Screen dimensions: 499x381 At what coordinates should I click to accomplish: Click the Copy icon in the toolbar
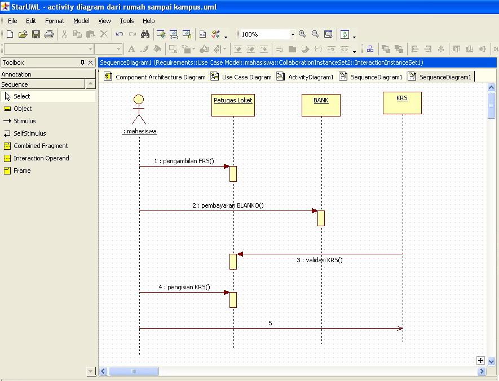[x=77, y=34]
